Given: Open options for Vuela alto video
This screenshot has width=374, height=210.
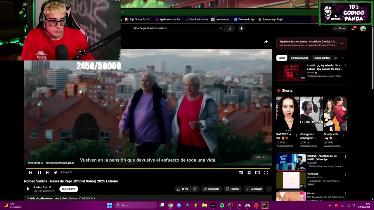Looking at the screenshot, I should 345,174.
